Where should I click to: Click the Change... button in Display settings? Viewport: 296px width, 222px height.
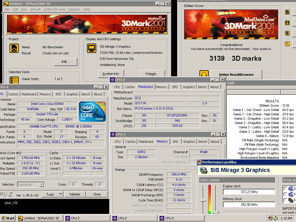click(152, 74)
